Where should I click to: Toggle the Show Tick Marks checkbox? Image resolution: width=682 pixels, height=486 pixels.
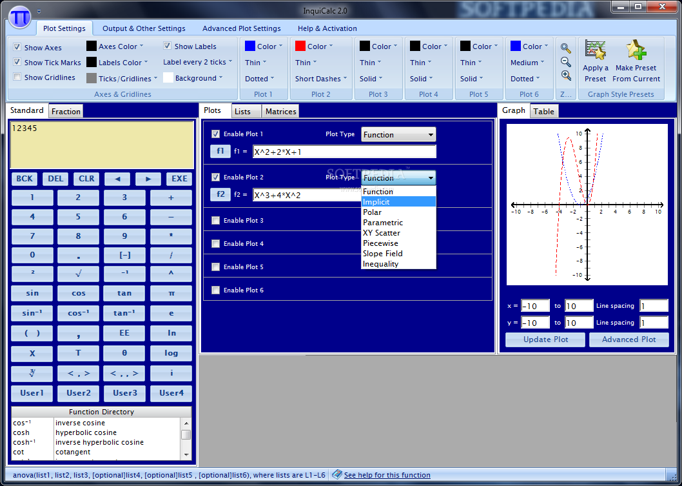click(x=17, y=62)
